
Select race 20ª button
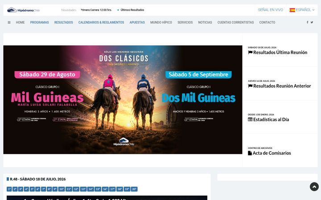pos(134,189)
